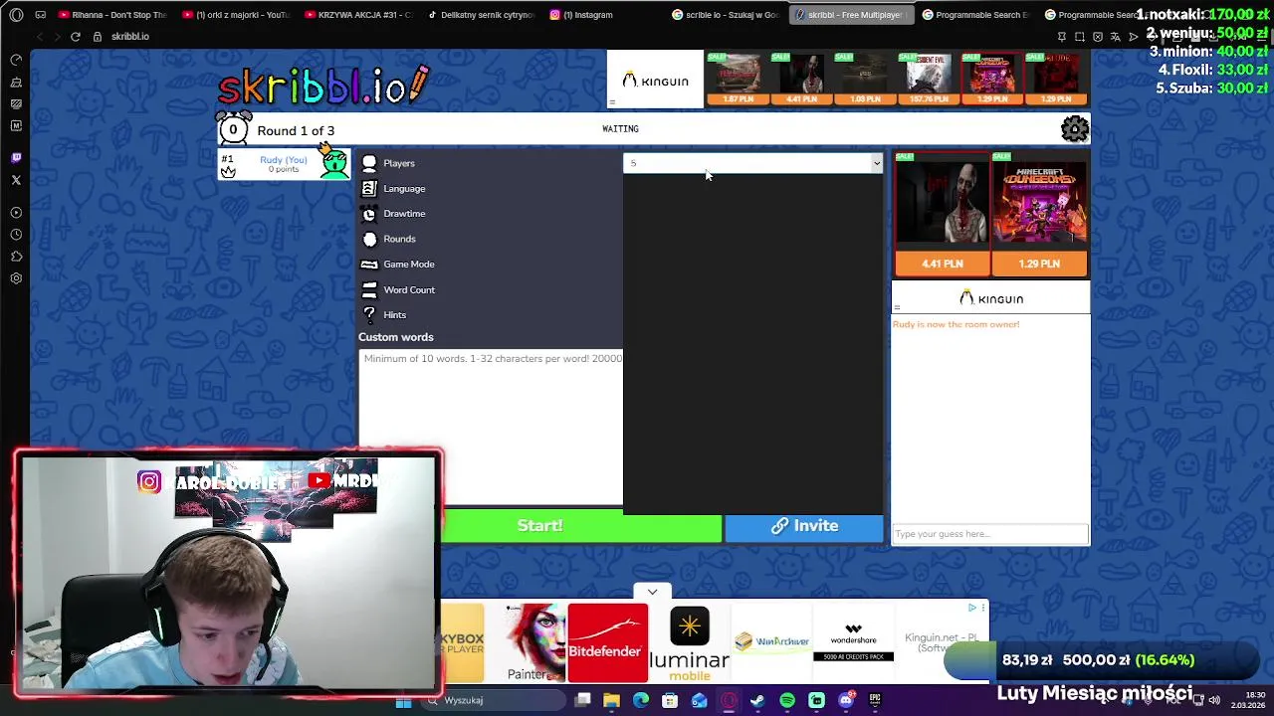
Task: Open the luminar mobile ad
Action: click(x=689, y=642)
